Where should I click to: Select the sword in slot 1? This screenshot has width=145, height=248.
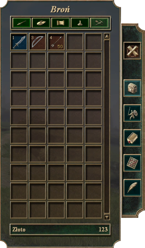(x=19, y=42)
